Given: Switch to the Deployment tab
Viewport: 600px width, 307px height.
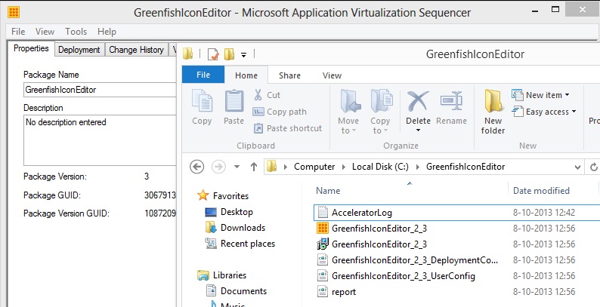Looking at the screenshot, I should [79, 50].
